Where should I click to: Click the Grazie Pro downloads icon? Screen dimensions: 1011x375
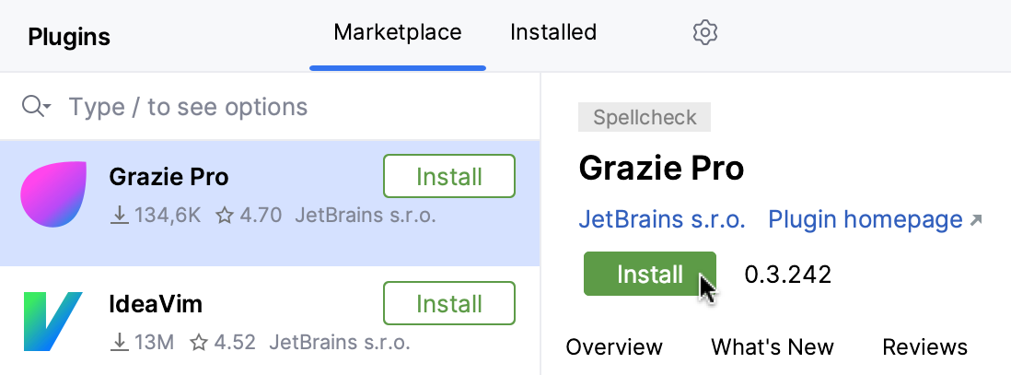click(x=118, y=216)
